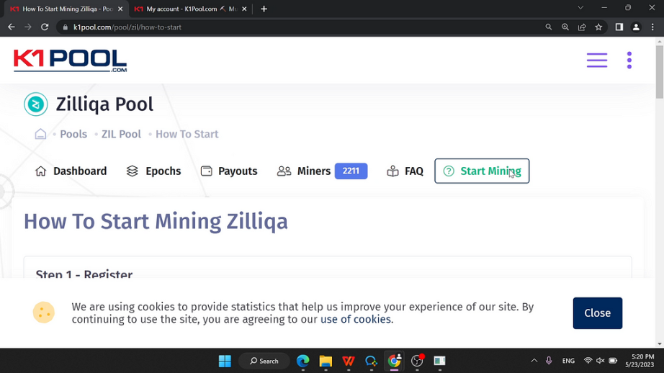664x373 pixels.
Task: Go to home via breadcrumb house icon
Action: click(x=40, y=134)
